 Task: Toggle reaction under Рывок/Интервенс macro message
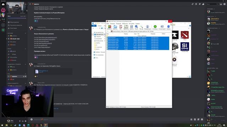[x=36, y=21]
